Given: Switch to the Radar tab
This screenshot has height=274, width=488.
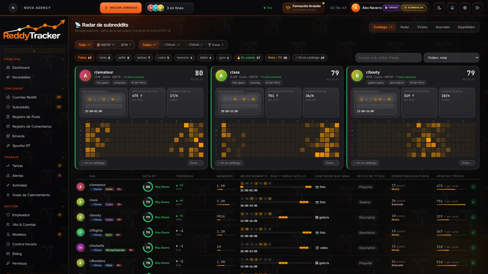Looking at the screenshot, I should 405,27.
